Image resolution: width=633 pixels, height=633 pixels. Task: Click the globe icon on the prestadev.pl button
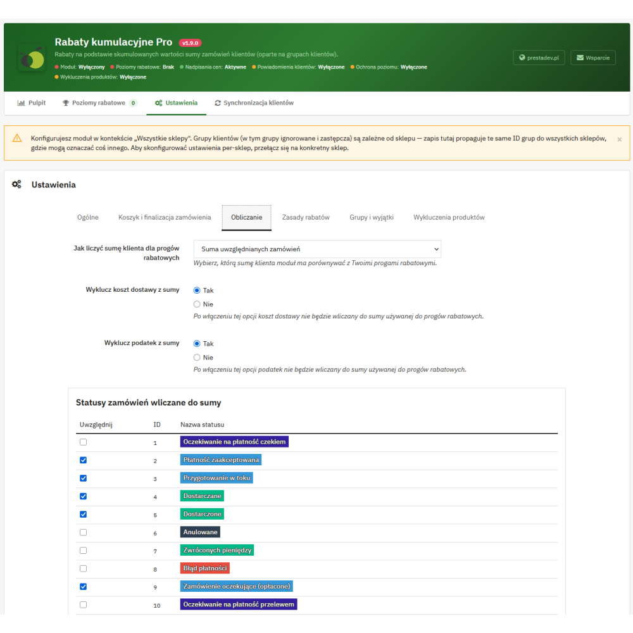[x=522, y=58]
